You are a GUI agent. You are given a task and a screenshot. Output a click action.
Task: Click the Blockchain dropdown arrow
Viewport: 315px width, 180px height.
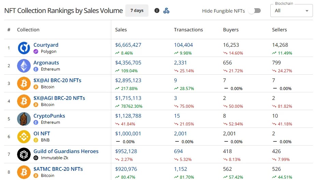point(307,11)
